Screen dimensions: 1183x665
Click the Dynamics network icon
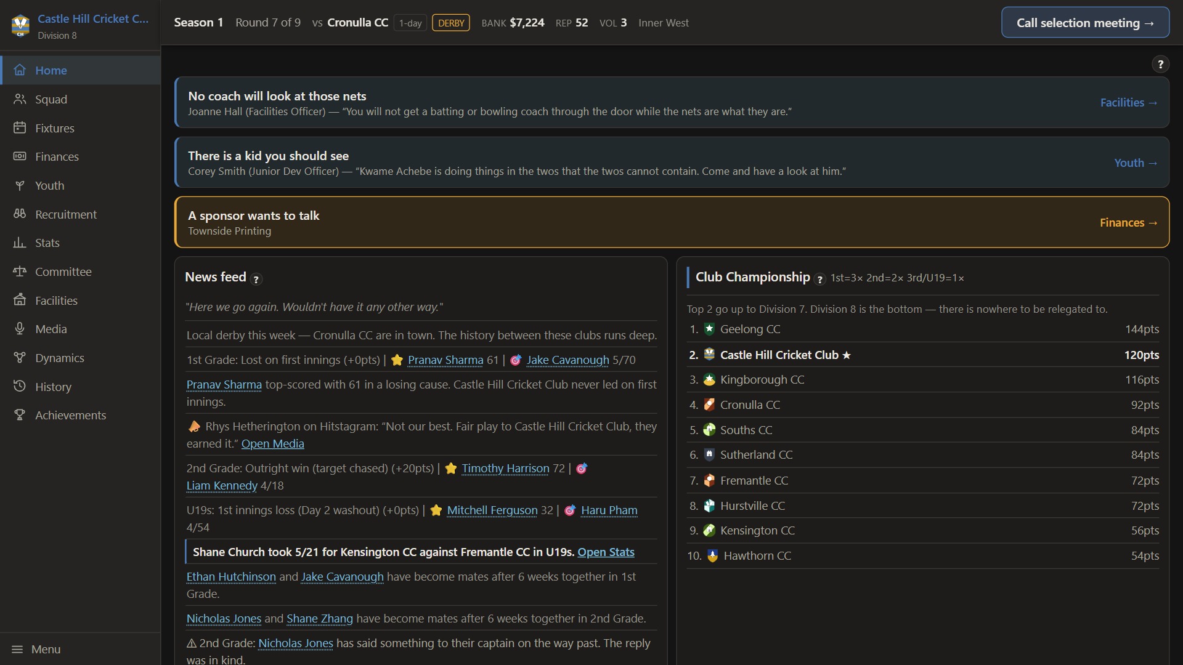pyautogui.click(x=20, y=358)
